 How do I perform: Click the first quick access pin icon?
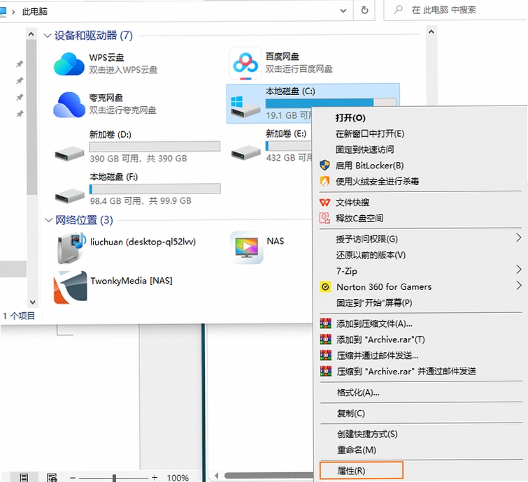tap(20, 64)
